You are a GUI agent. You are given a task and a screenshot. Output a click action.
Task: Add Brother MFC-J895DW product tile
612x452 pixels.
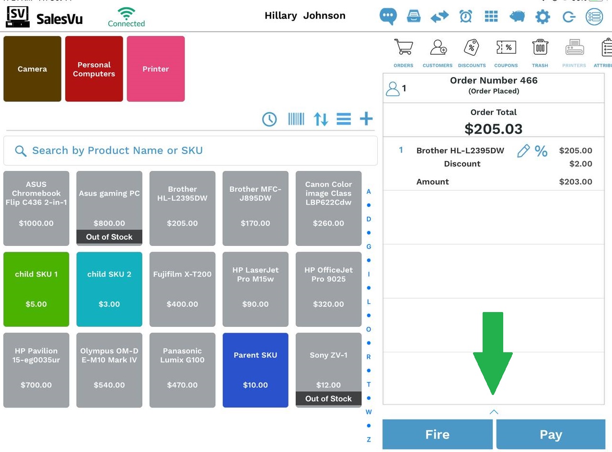coord(255,209)
